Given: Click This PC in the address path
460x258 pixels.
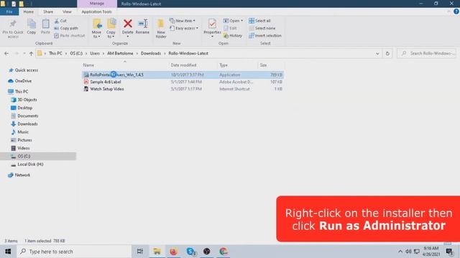Looking at the screenshot, I should coord(55,54).
